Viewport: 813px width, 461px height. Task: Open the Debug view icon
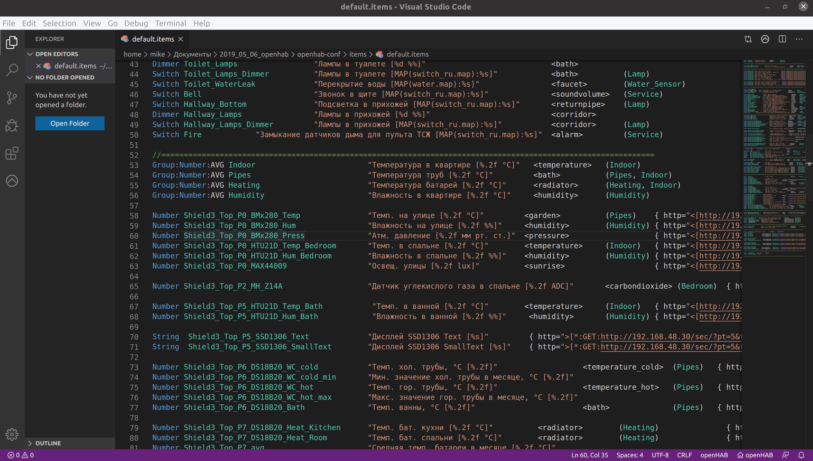[12, 125]
